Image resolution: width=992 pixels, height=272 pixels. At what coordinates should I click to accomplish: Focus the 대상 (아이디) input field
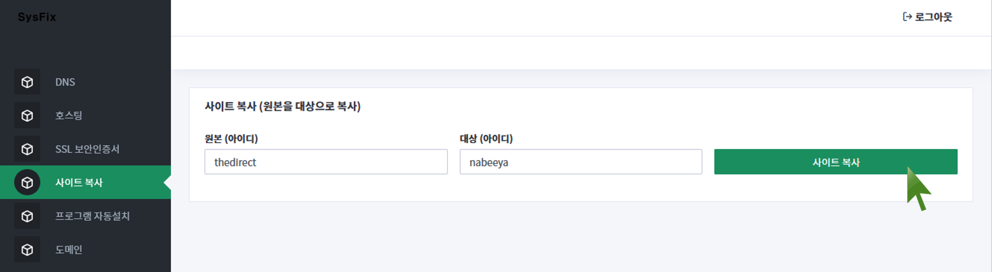[581, 162]
